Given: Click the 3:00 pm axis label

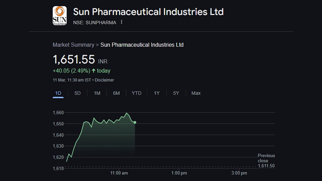Looking at the screenshot, I should tap(239, 173).
